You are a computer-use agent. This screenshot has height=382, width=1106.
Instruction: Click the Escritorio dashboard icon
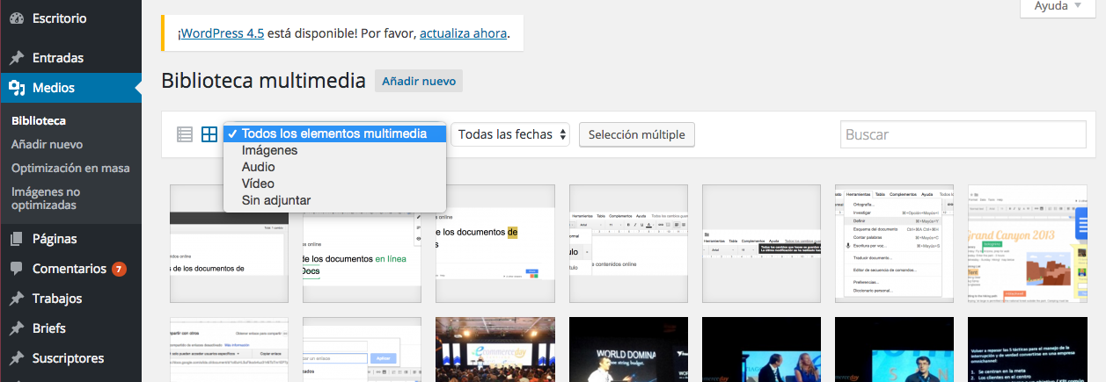click(x=16, y=17)
